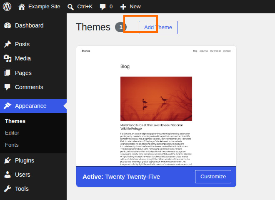Click the Appearance paintbrush icon
Screen dimensions: 275x200
(x=7, y=106)
